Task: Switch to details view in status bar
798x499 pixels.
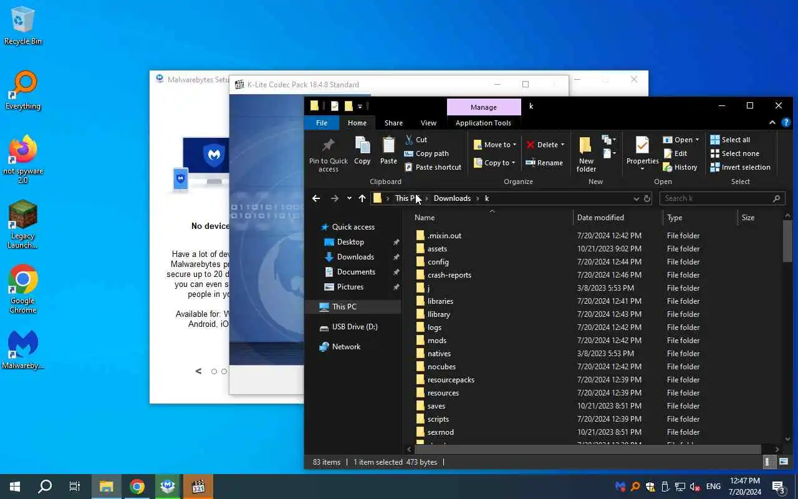Action: point(768,462)
